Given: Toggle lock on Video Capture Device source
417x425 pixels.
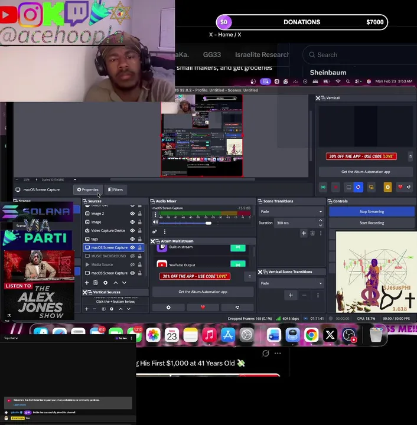Looking at the screenshot, I should click(x=140, y=230).
